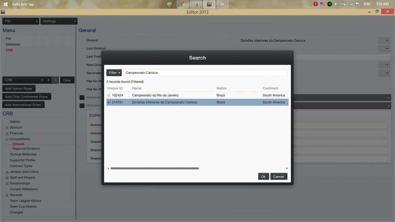Image resolution: width=395 pixels, height=222 pixels.
Task: Open the CRB selector dropdown
Action: (24, 80)
